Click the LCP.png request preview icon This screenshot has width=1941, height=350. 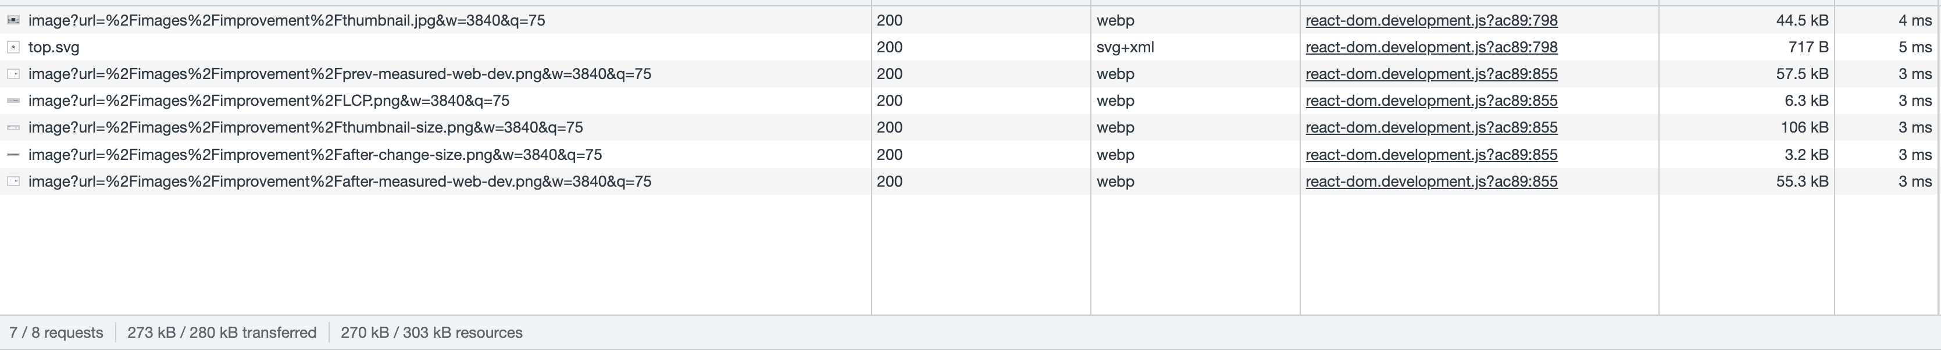13,101
